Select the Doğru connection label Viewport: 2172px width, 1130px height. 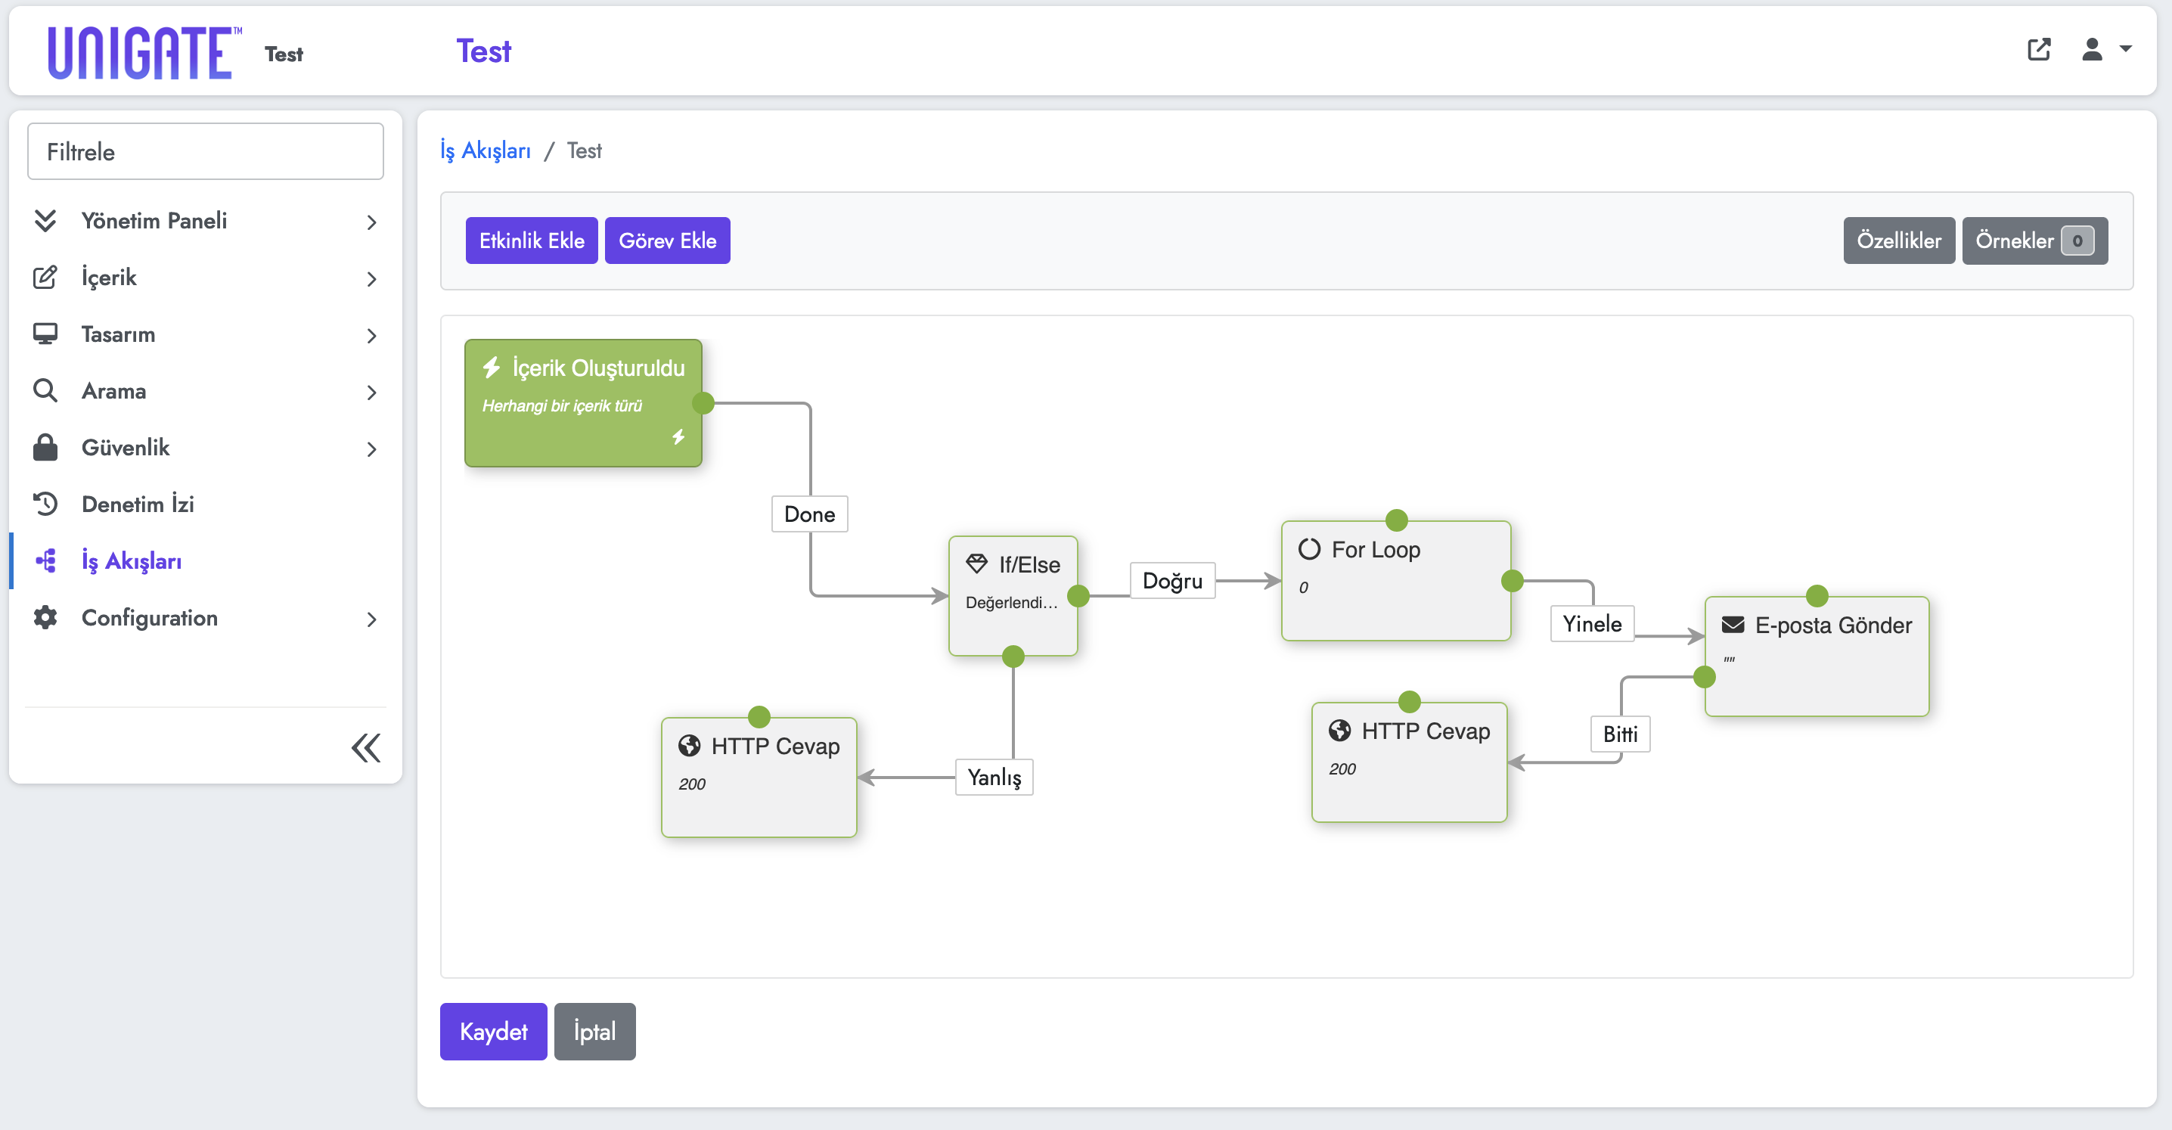coord(1172,580)
